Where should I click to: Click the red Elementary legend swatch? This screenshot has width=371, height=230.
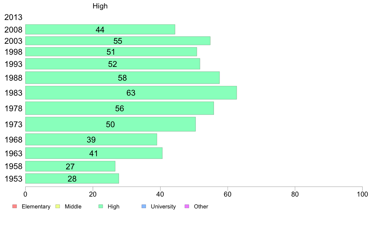pyautogui.click(x=14, y=206)
